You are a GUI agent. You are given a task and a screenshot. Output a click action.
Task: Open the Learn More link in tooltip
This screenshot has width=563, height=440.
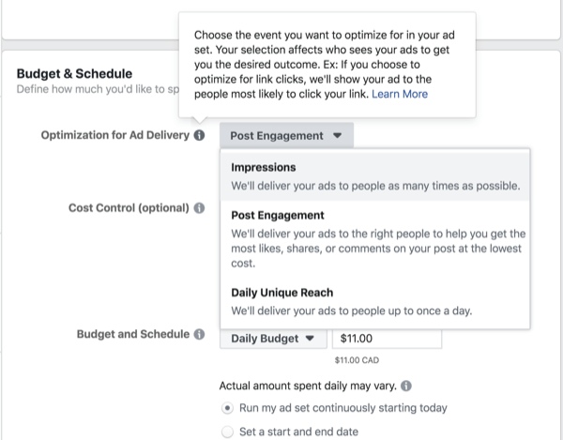[400, 94]
